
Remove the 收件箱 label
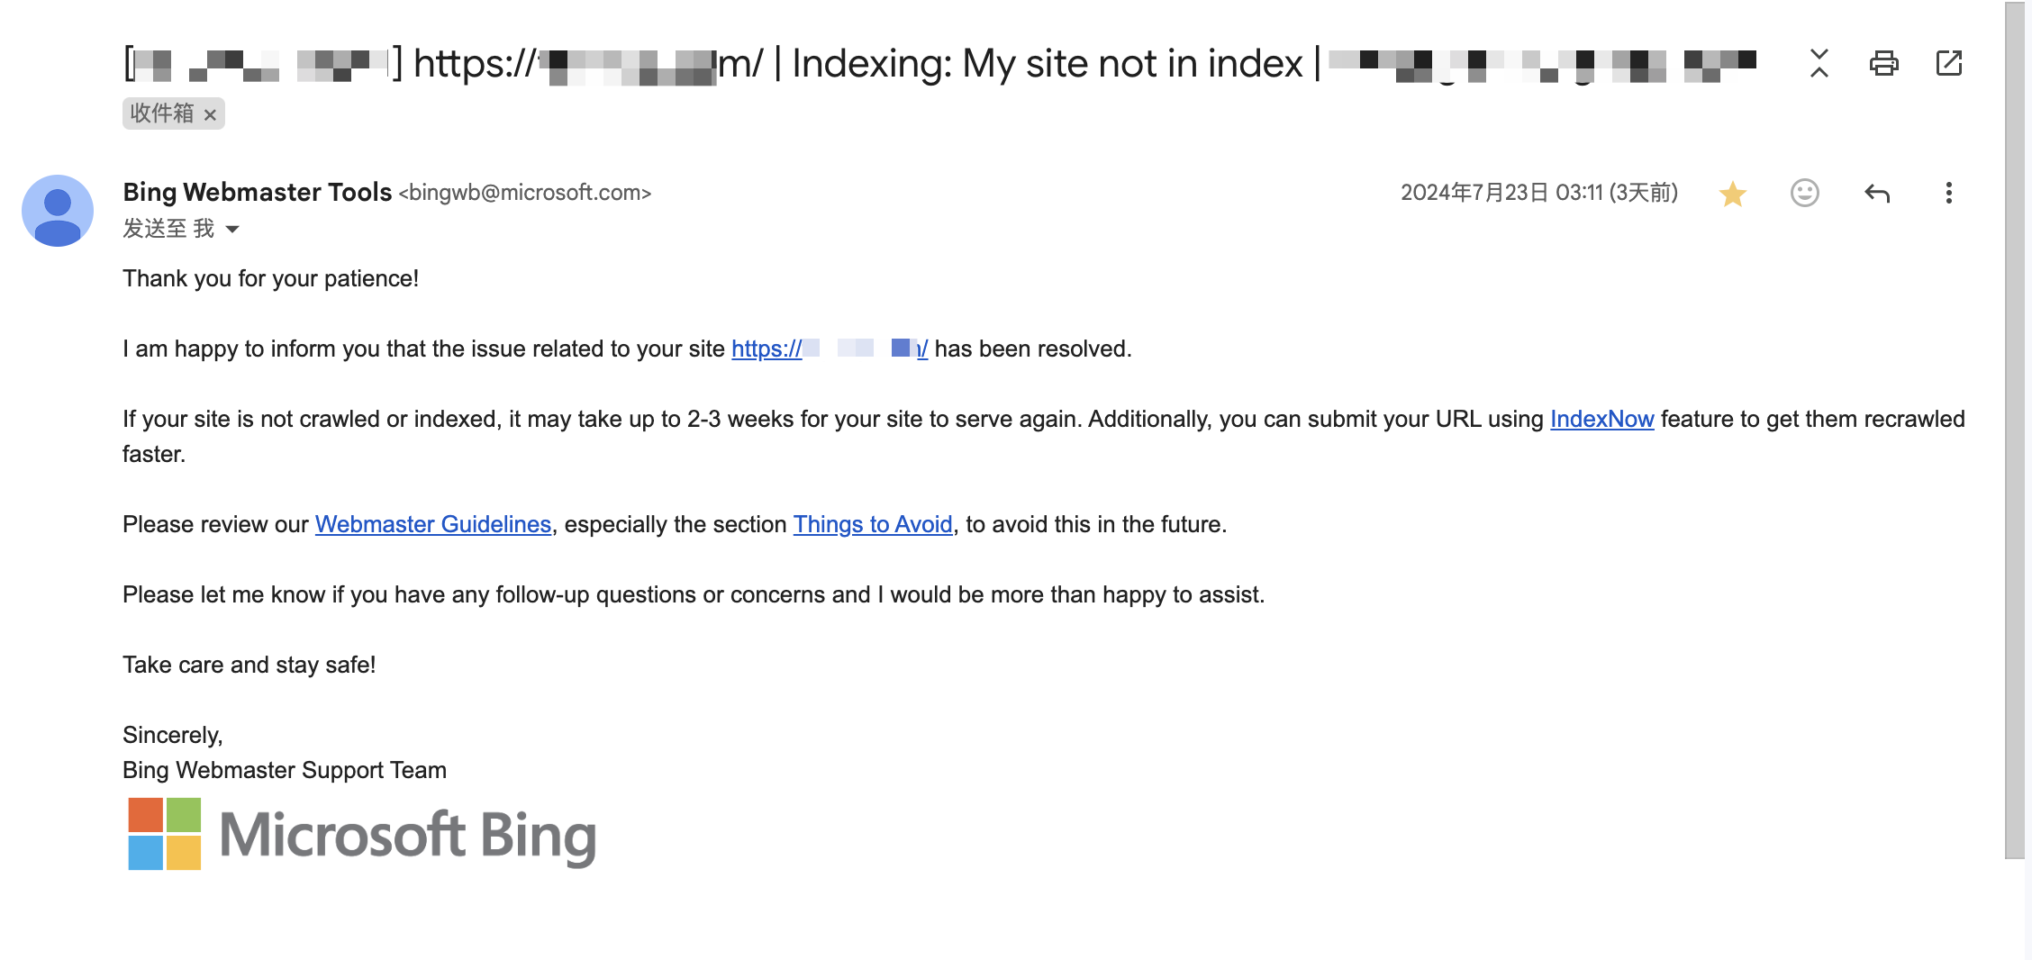[x=210, y=114]
